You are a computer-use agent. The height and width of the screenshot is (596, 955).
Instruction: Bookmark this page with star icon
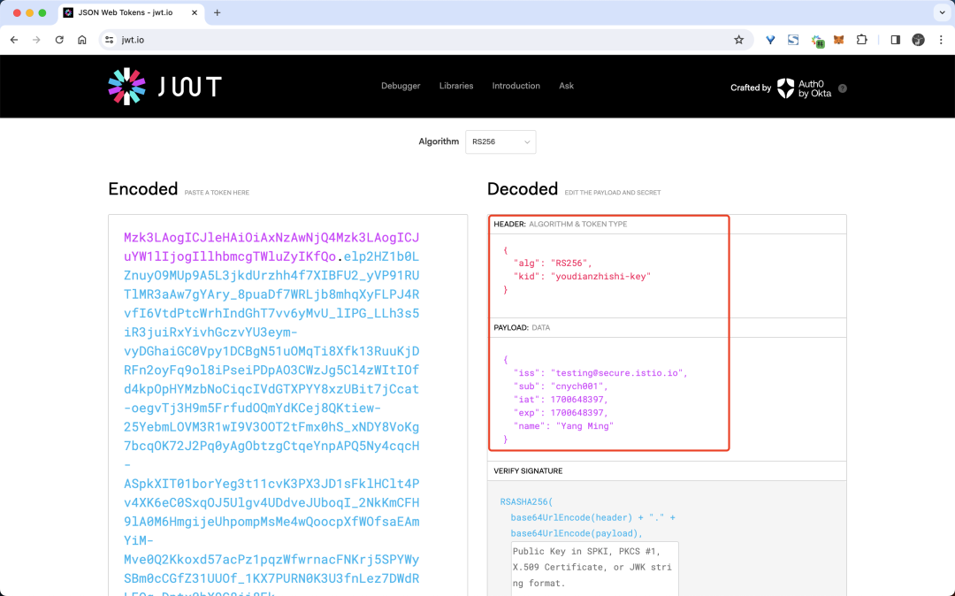pyautogui.click(x=739, y=40)
